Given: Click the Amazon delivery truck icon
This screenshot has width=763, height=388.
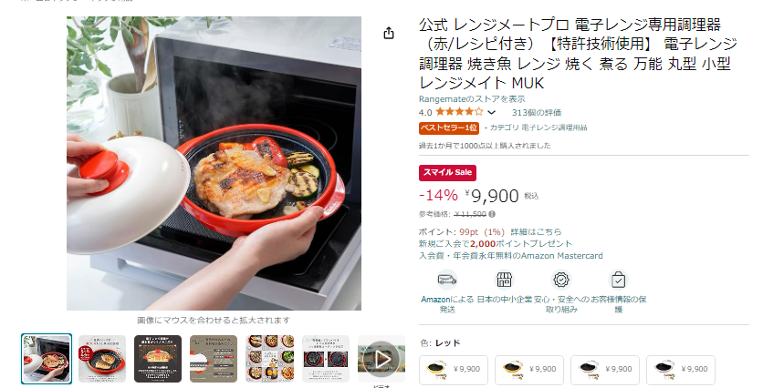Looking at the screenshot, I should pyautogui.click(x=446, y=280).
